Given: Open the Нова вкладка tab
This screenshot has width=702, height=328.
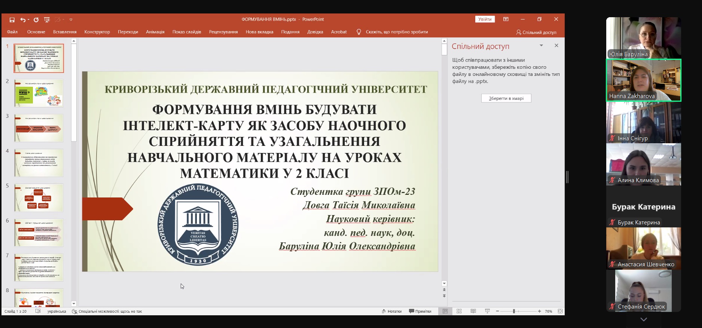Looking at the screenshot, I should click(259, 32).
